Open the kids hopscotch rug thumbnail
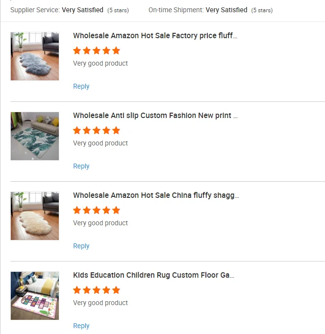The height and width of the screenshot is (334, 325). pyautogui.click(x=35, y=296)
